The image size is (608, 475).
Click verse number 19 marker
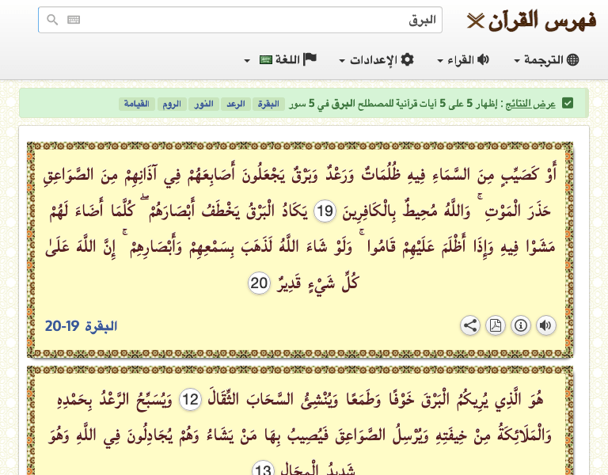[x=325, y=211]
